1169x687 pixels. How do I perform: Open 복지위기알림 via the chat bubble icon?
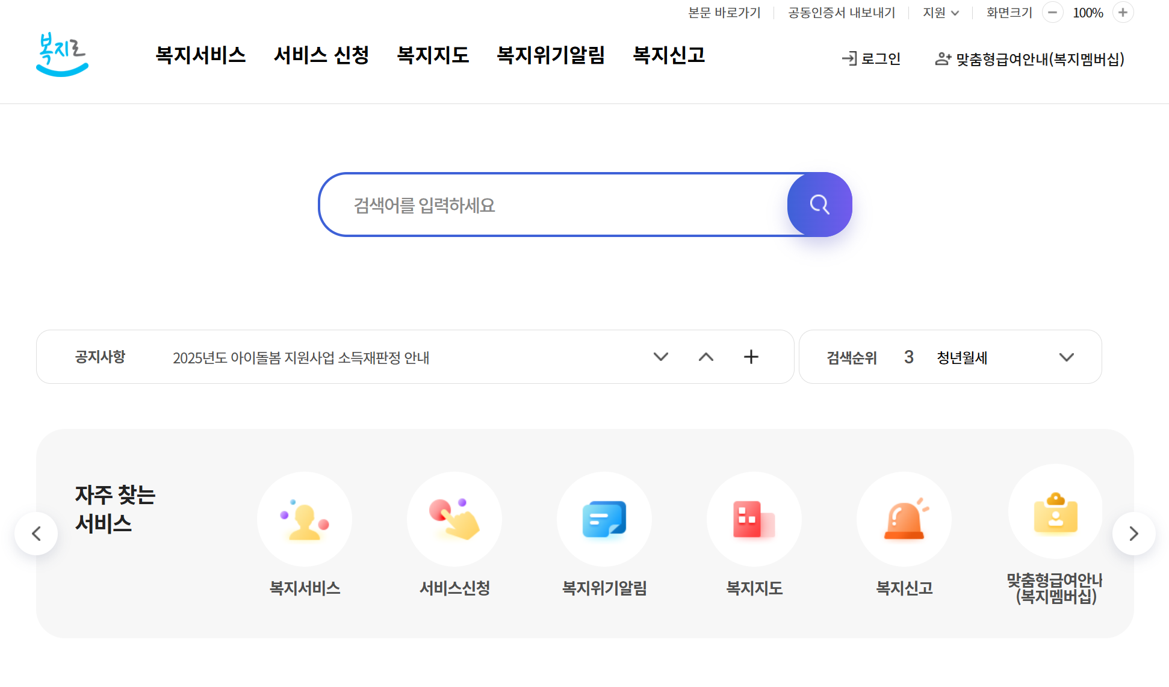pyautogui.click(x=604, y=519)
